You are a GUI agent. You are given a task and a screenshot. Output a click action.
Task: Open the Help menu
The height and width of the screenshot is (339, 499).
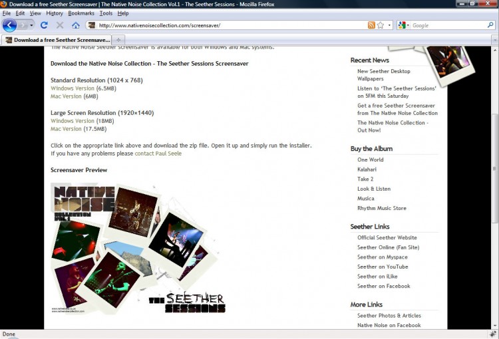click(123, 13)
